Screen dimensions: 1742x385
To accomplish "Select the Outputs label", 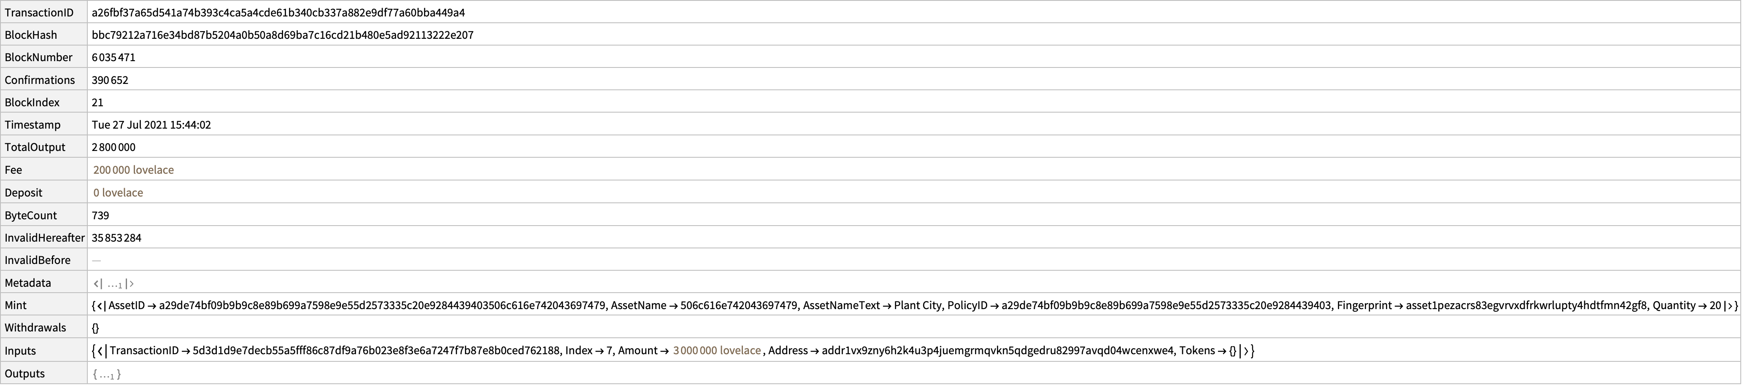I will [25, 374].
